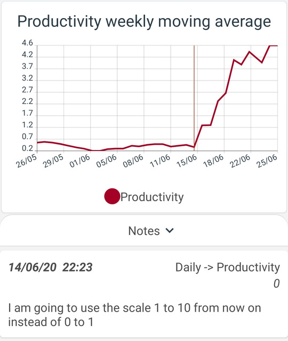This screenshot has width=288, height=341.
Task: Click the Notes header text
Action: [x=144, y=231]
